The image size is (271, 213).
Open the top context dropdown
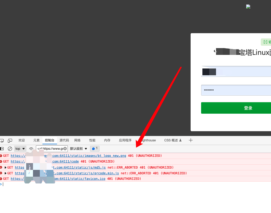pyautogui.click(x=20, y=149)
